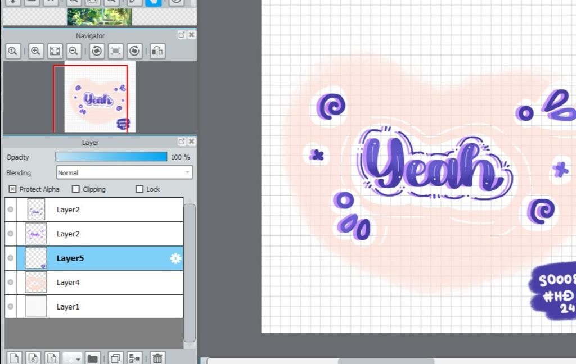Flip canvas view horizontally in Navigator
The image size is (576, 364).
(157, 51)
